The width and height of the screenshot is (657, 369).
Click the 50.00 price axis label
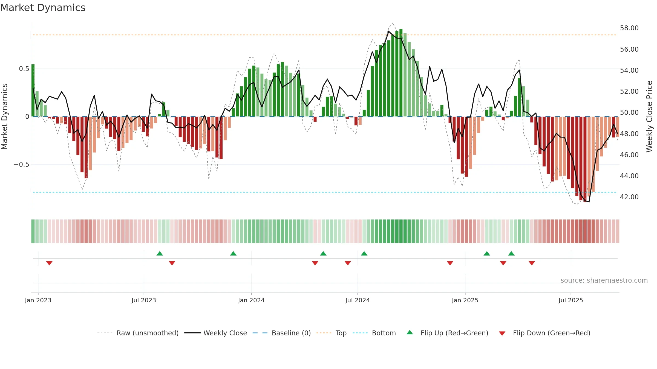[x=629, y=112]
